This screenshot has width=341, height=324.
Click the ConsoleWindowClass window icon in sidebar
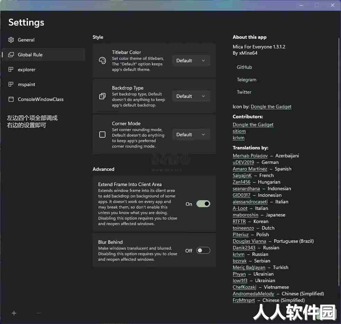(11, 99)
